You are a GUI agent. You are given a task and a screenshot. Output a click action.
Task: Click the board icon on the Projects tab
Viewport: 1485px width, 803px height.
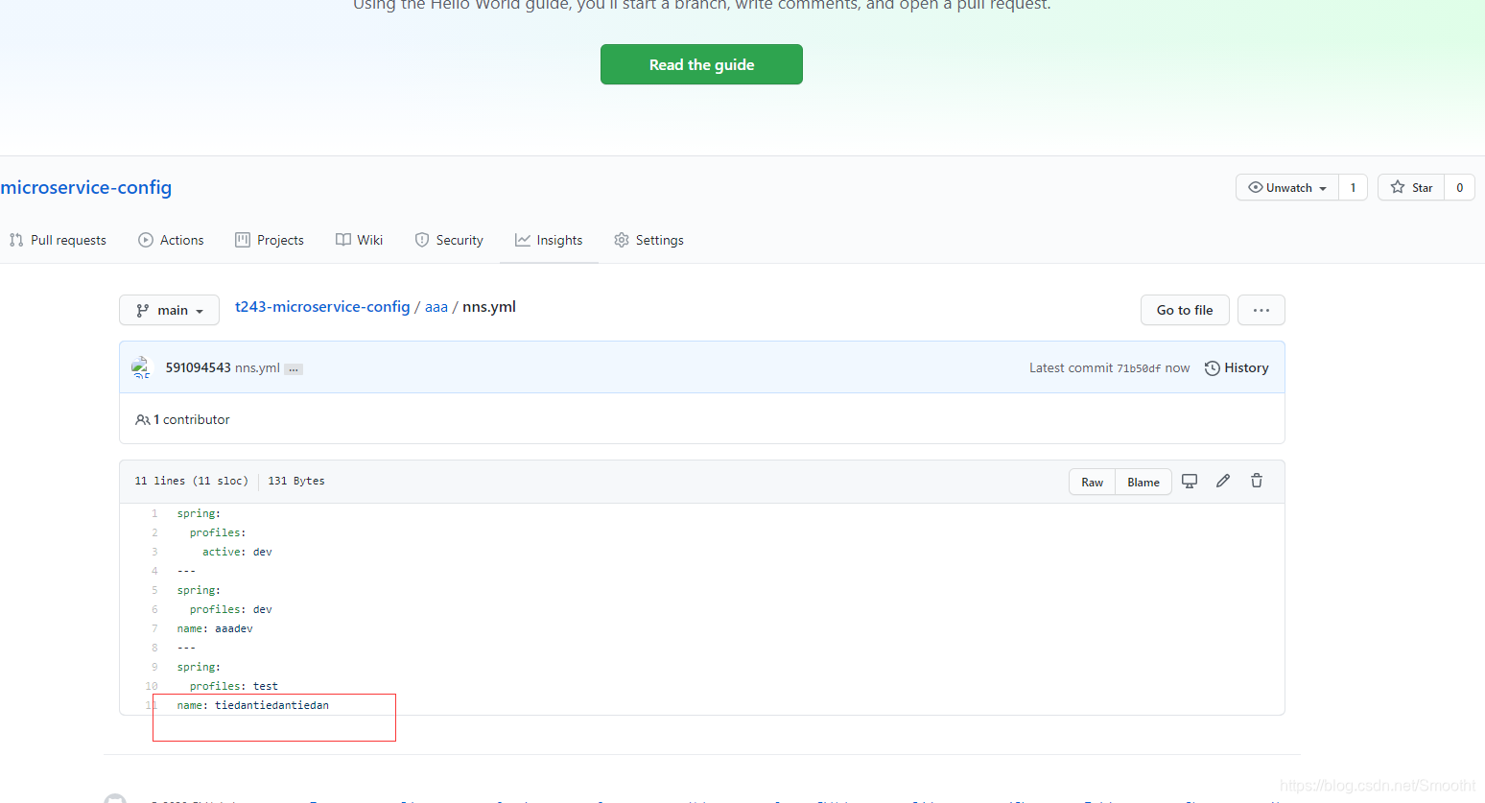[243, 240]
